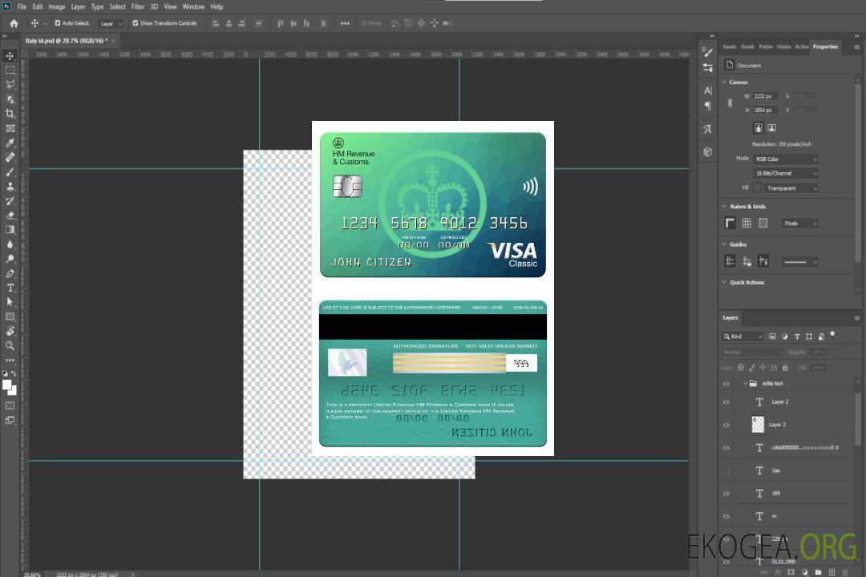Hide Layer 3 visibility eye
Image resolution: width=866 pixels, height=577 pixels.
(x=726, y=426)
